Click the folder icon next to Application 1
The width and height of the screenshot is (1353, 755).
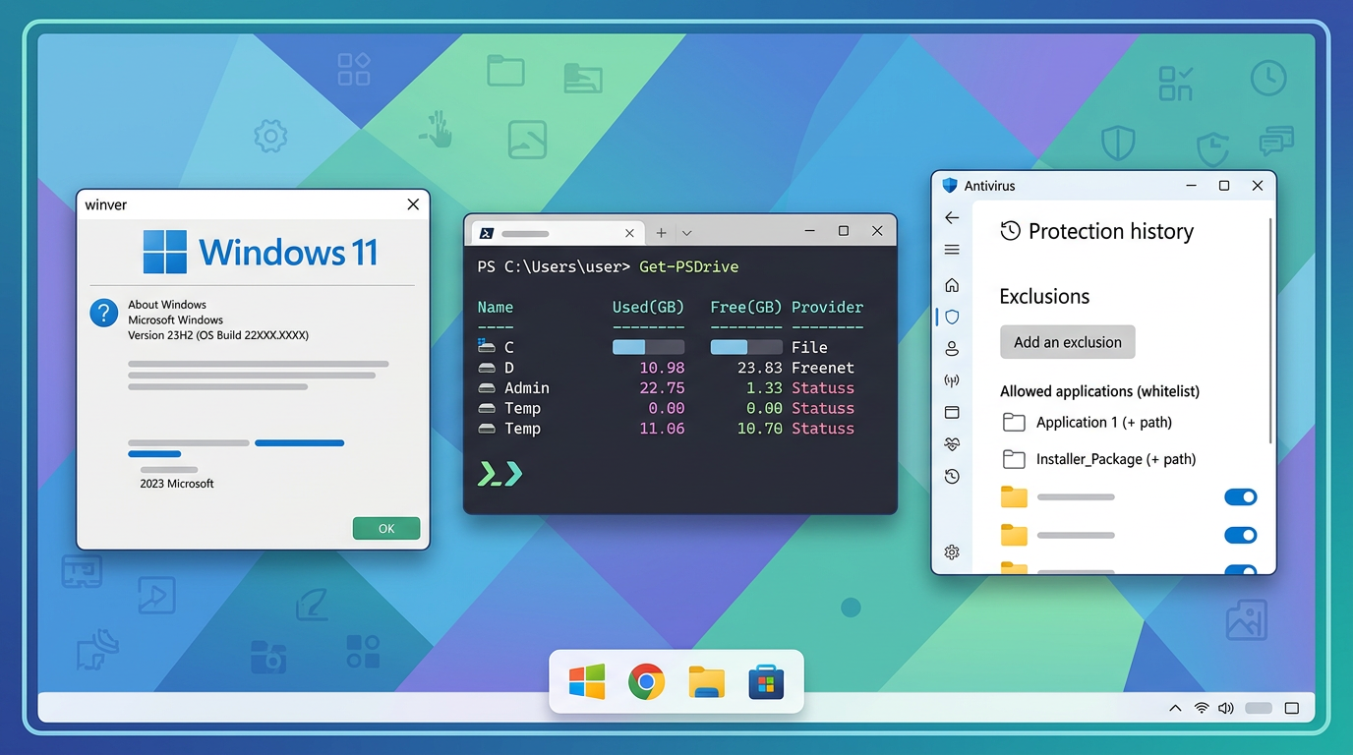[1014, 423]
